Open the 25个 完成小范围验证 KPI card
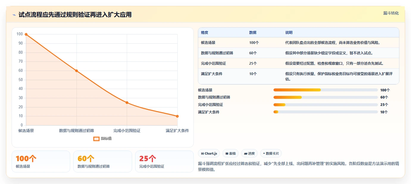 164,161
